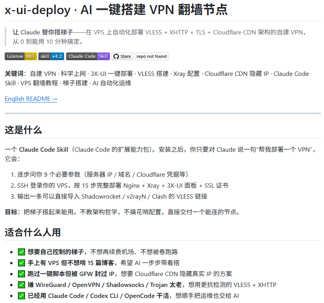The image size is (324, 303).
Task: Click the Claude Code Skill badge
Action: (x=88, y=56)
